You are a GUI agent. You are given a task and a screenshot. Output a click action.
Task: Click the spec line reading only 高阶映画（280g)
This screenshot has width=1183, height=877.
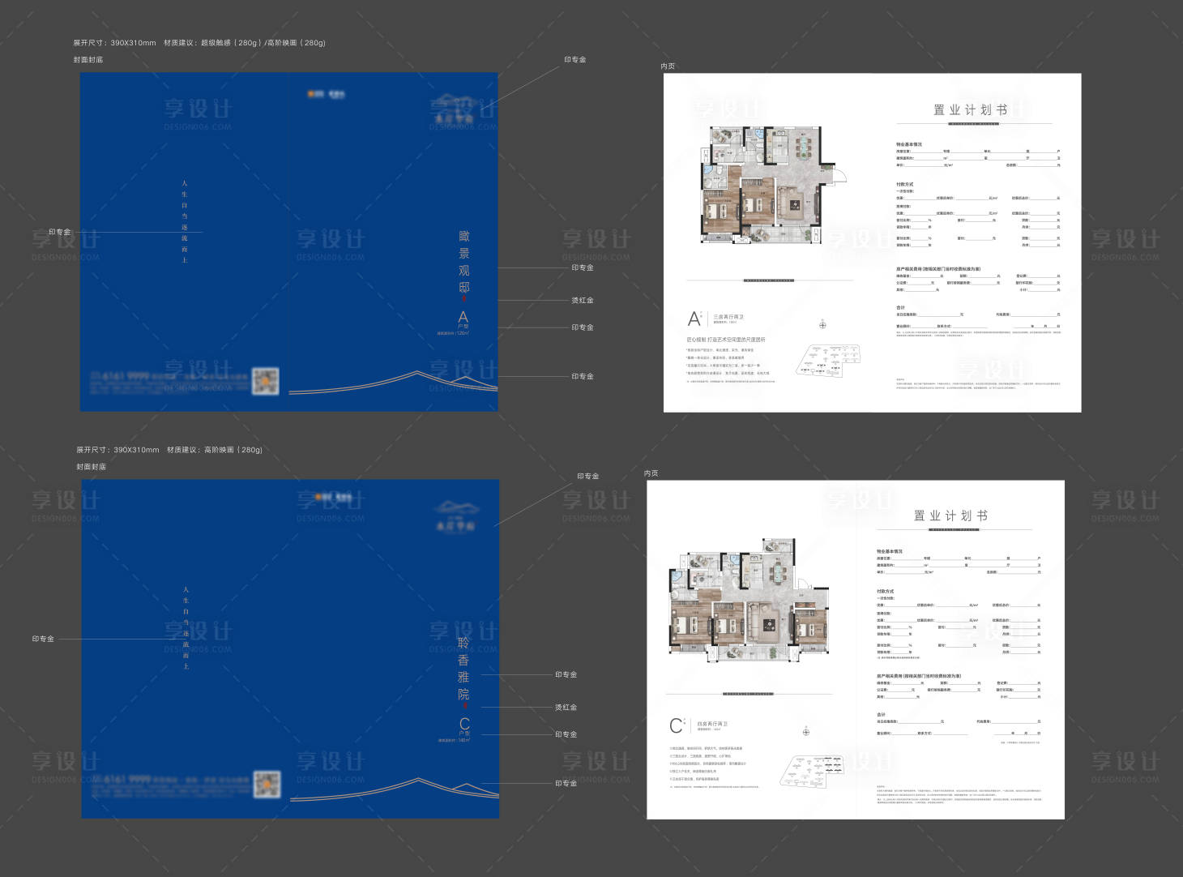pyautogui.click(x=169, y=450)
